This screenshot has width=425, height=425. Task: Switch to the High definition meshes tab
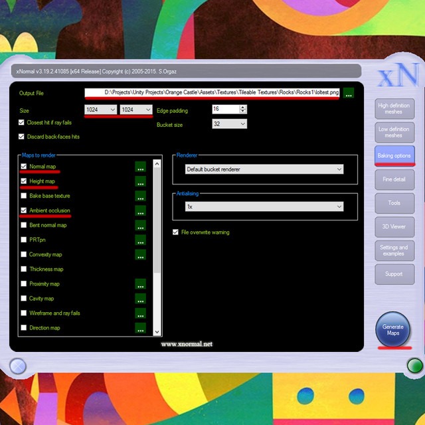point(394,109)
